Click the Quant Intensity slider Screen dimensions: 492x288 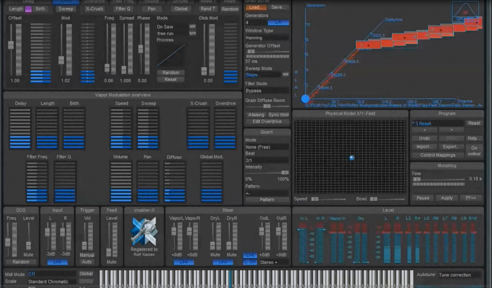coord(267,173)
